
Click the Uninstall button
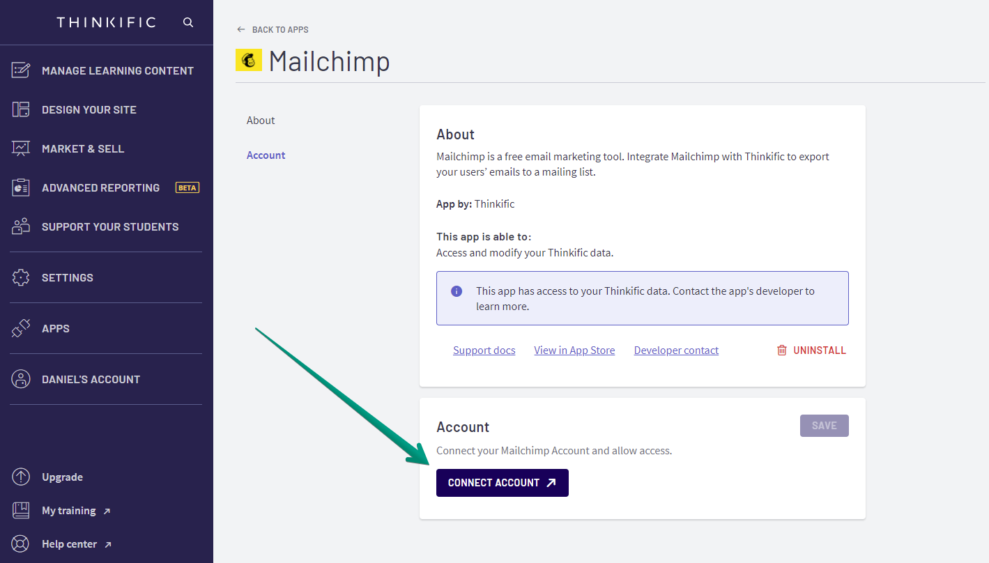[811, 350]
